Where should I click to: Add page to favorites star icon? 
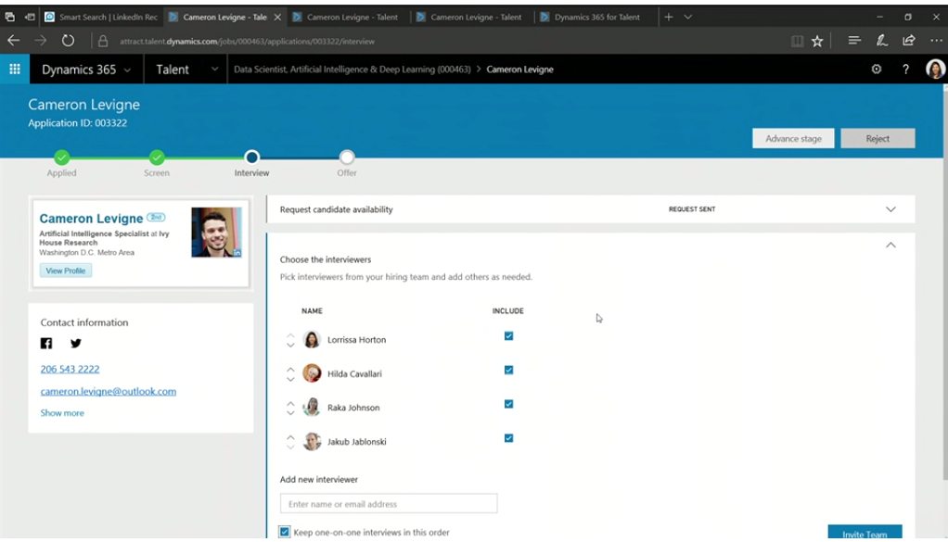(817, 41)
